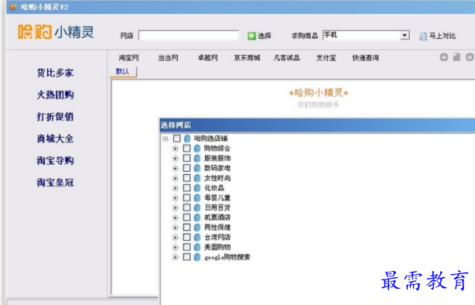Select the 母婴儿童 tree row label
475x305 pixels.
(x=217, y=198)
